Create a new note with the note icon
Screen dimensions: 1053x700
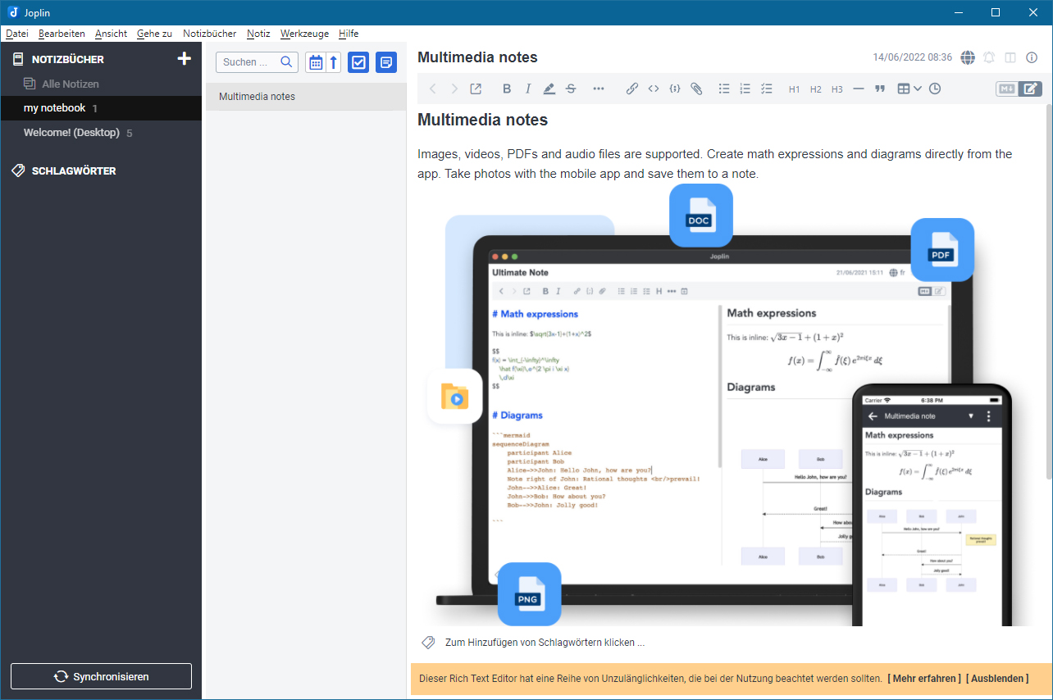386,62
